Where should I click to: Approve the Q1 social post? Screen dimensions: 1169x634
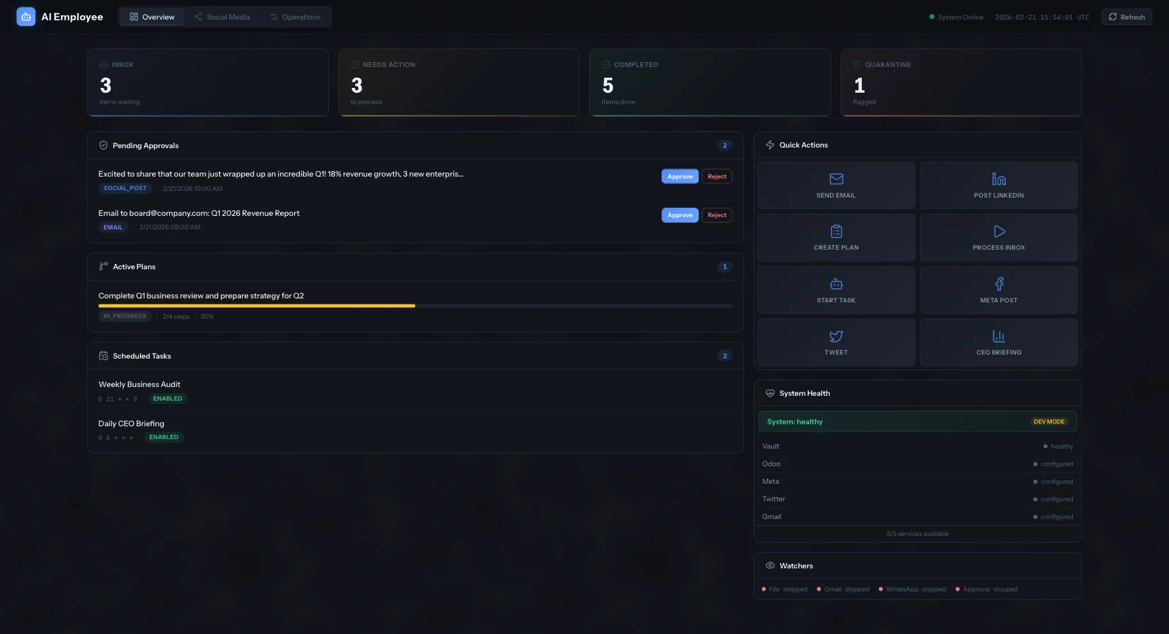tap(680, 177)
